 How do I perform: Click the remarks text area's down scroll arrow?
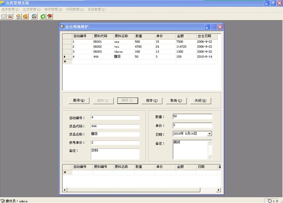(210, 157)
